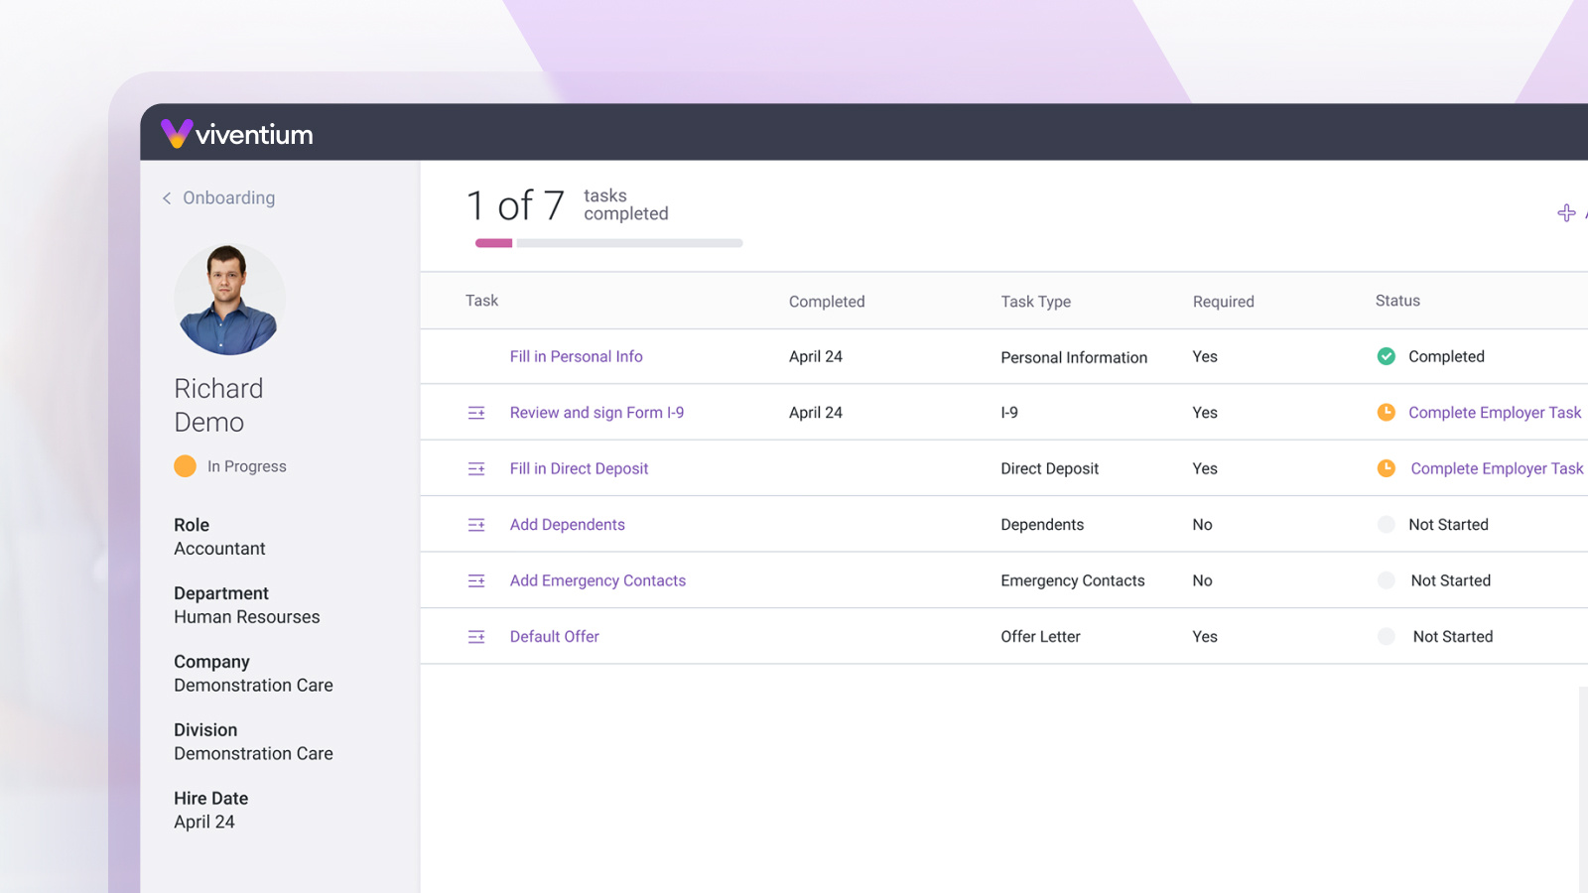Collapse back using the Onboarding chevron
The height and width of the screenshot is (893, 1588).
(x=166, y=197)
